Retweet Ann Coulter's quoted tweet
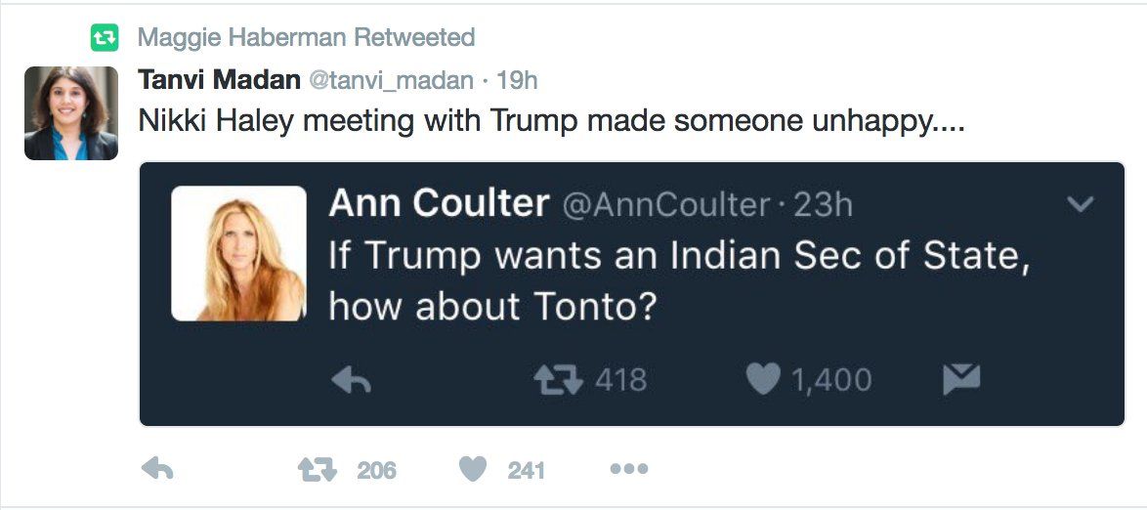The image size is (1147, 510). (x=557, y=380)
